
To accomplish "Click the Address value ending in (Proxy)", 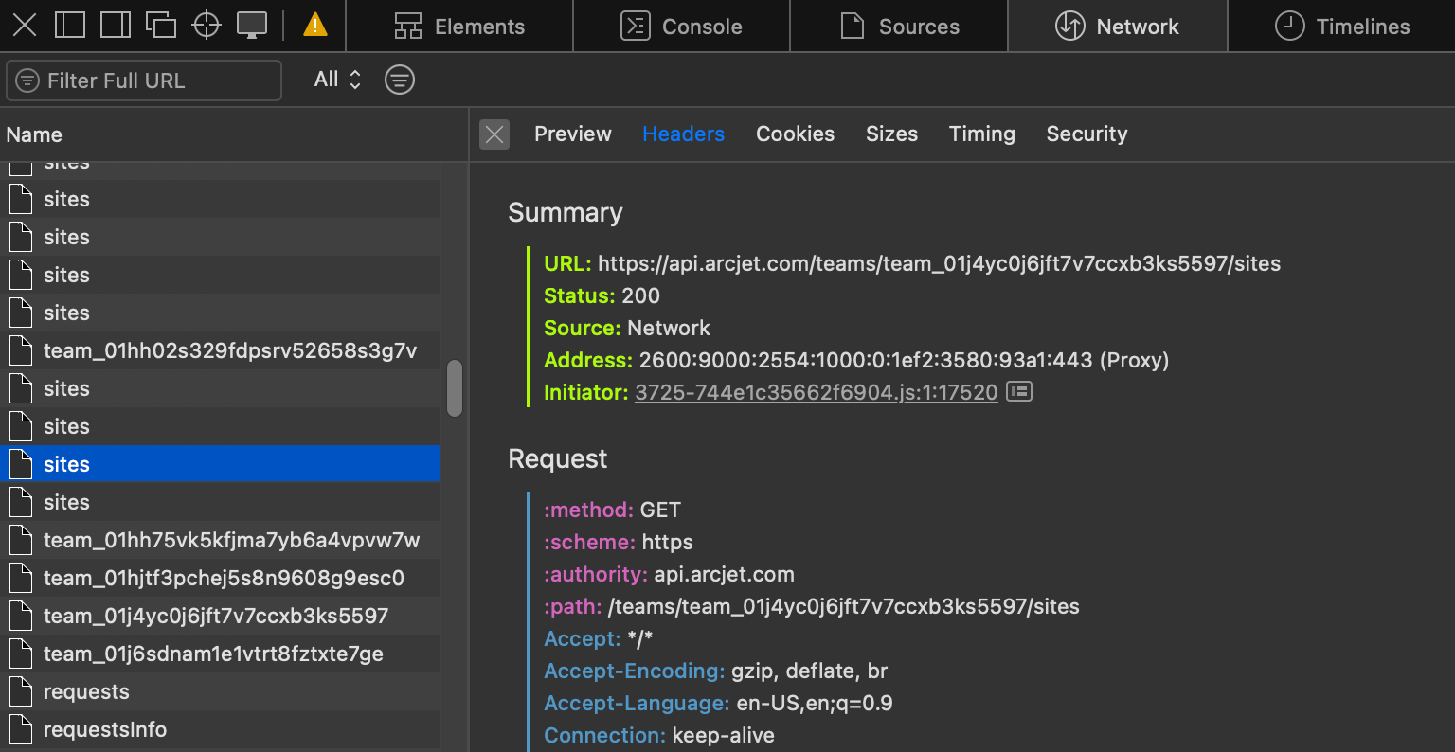I will pos(904,360).
